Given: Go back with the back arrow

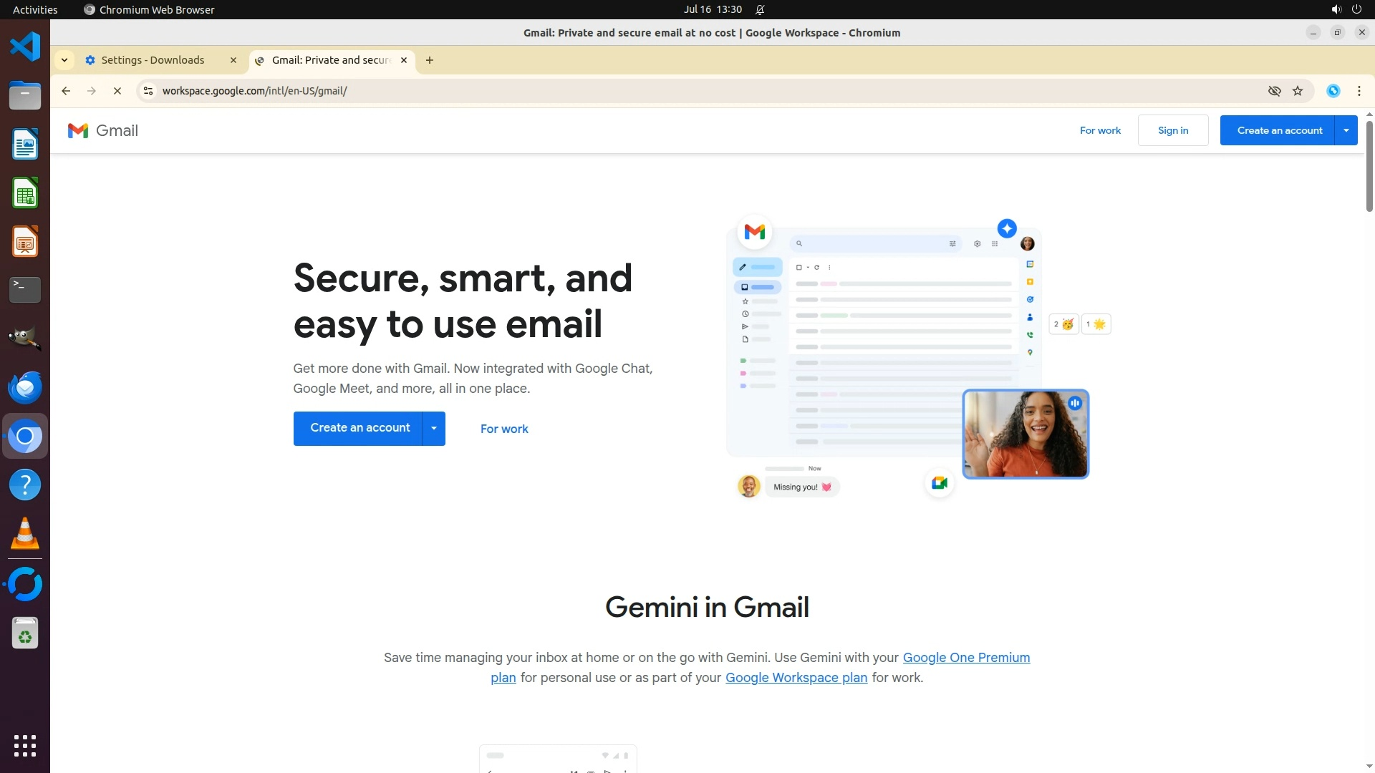Looking at the screenshot, I should point(66,91).
